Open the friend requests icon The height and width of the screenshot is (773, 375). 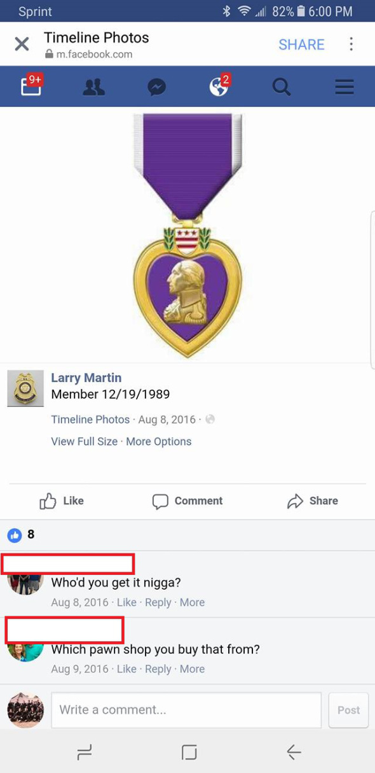[x=93, y=87]
